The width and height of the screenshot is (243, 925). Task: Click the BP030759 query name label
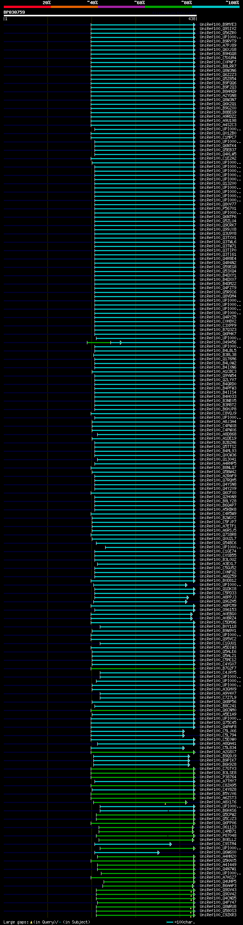[x=14, y=12]
